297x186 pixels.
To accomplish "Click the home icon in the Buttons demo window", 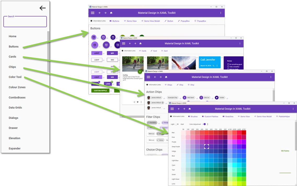I will pyautogui.click(x=111, y=13).
